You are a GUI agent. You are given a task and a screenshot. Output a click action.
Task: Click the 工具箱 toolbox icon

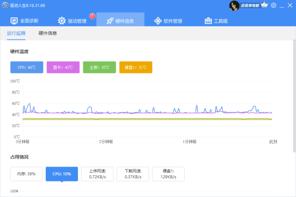point(208,21)
